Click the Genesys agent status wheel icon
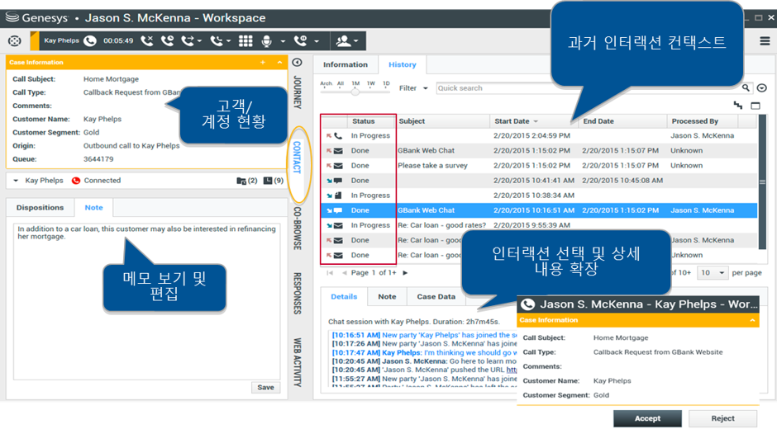 click(x=14, y=40)
